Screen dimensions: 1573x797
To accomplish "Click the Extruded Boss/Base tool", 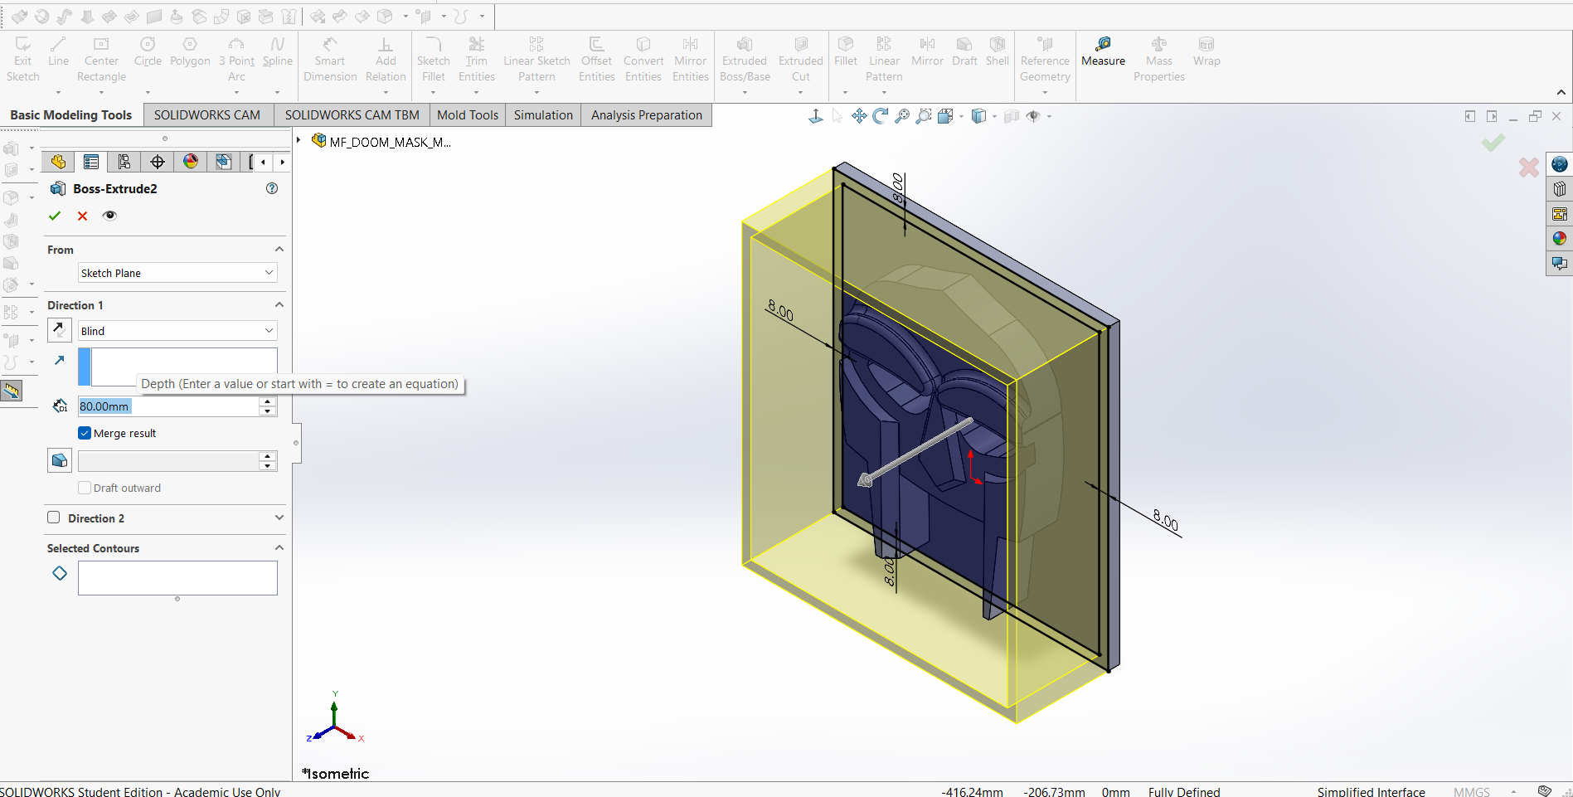I will point(745,59).
